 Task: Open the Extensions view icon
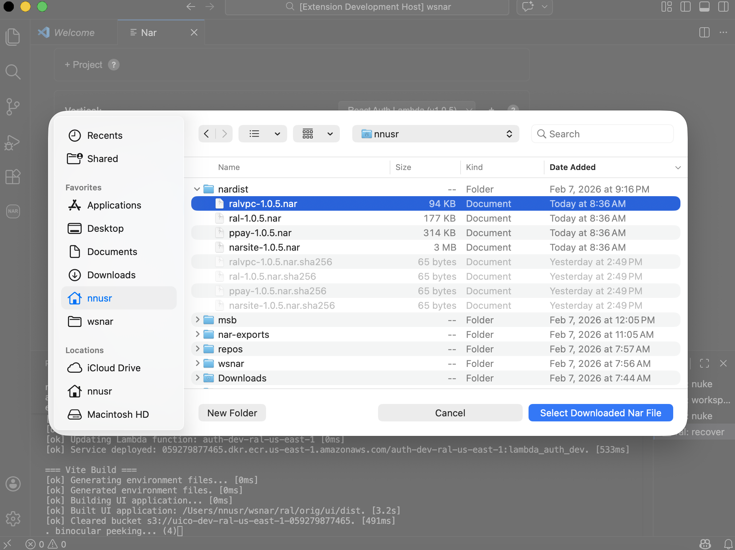point(13,177)
